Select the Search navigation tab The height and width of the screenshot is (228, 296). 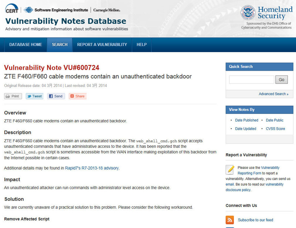point(60,45)
